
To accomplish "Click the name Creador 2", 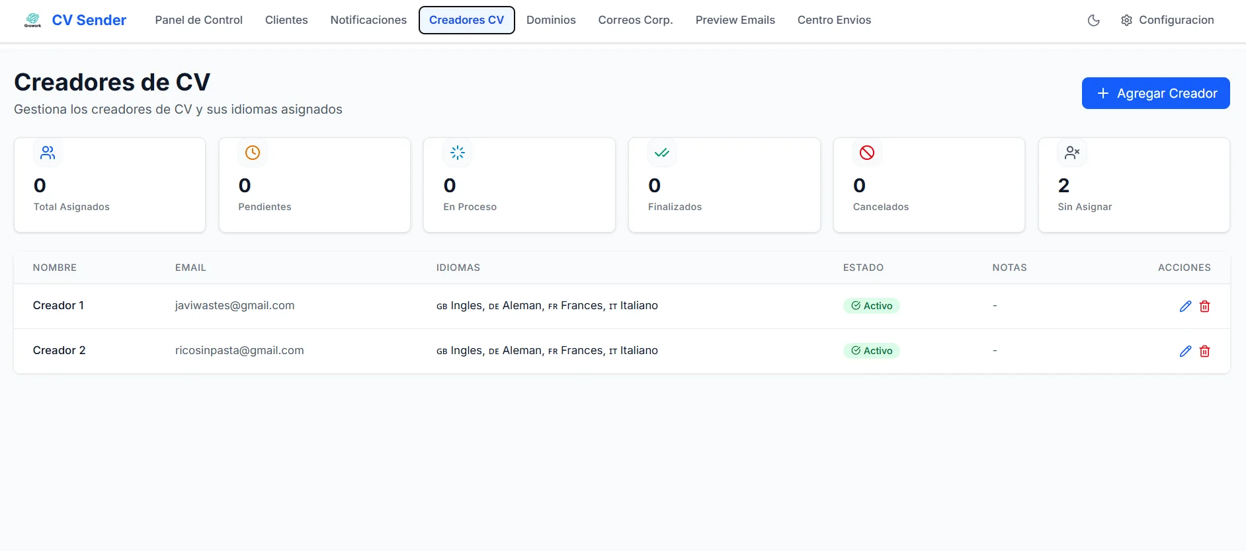I will (60, 350).
